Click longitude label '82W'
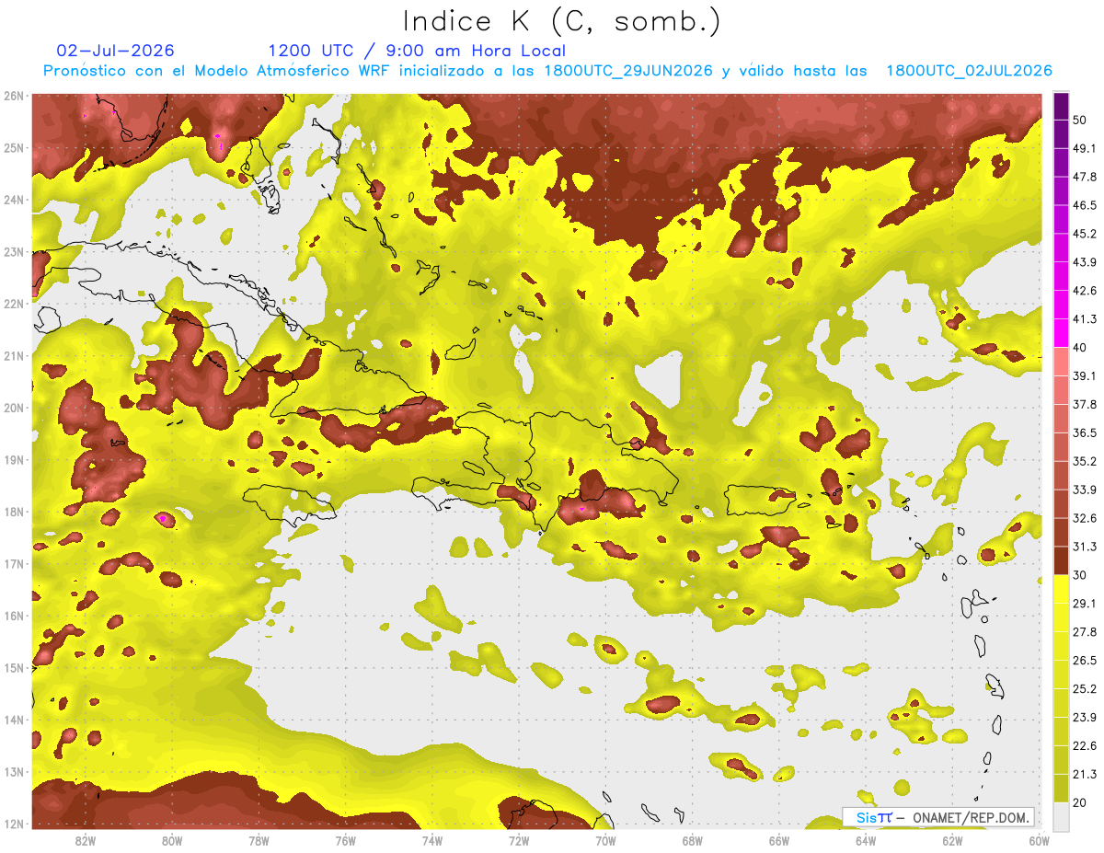 [x=85, y=841]
